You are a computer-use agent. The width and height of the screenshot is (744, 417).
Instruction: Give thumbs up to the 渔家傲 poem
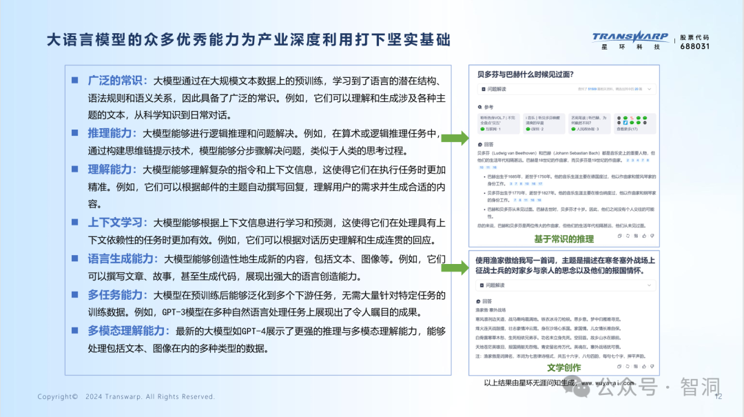644,367
